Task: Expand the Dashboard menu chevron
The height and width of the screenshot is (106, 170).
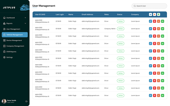Action: 25,18
